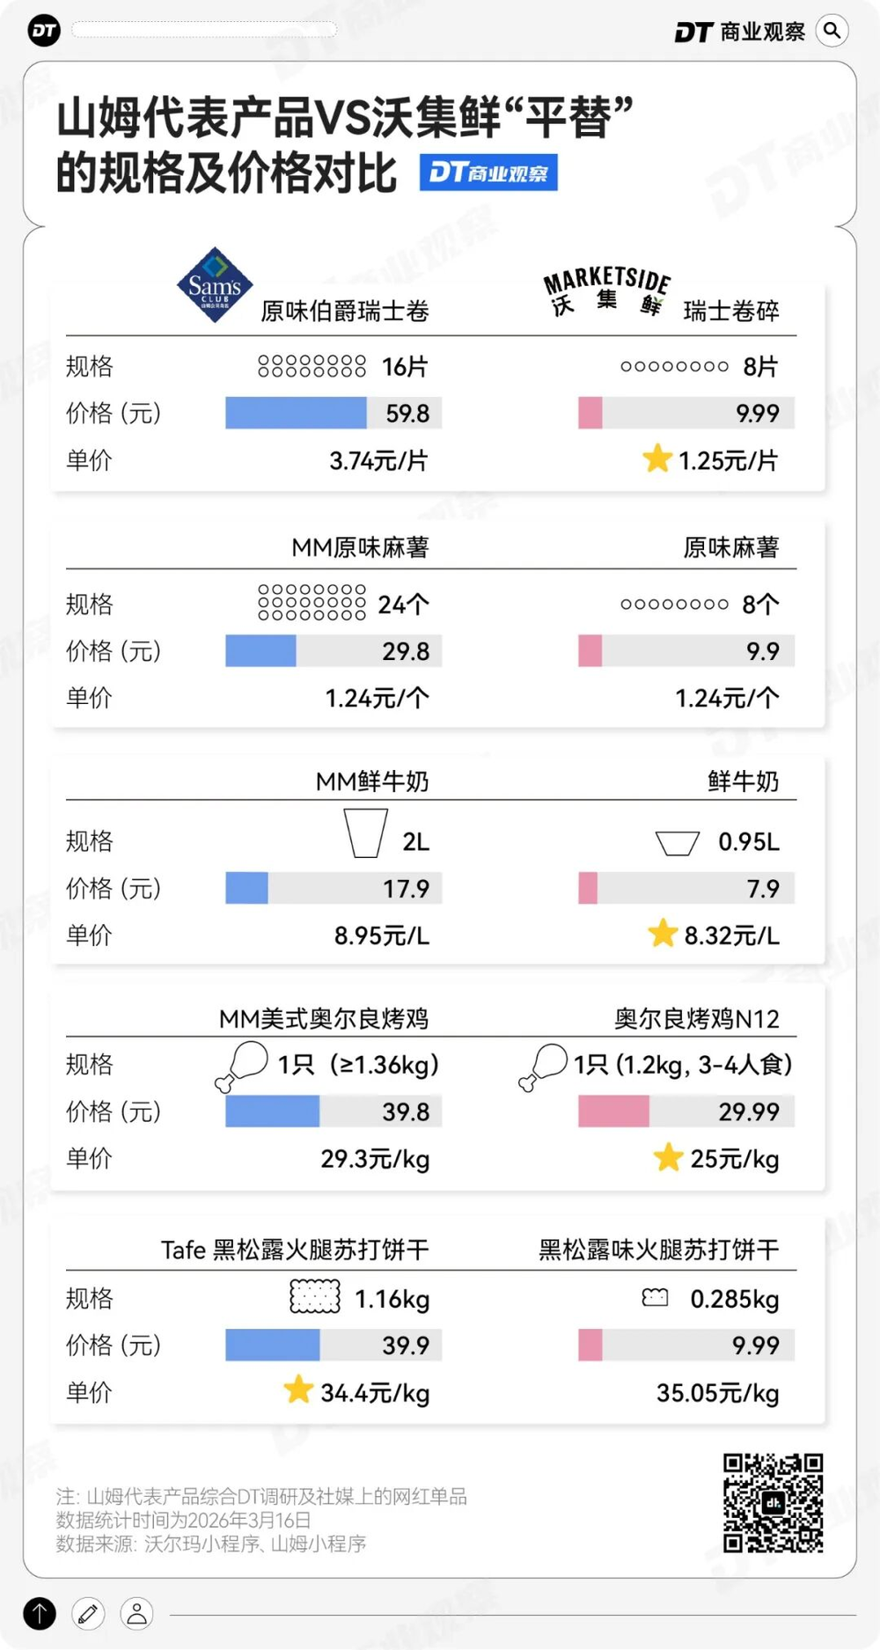The width and height of the screenshot is (880, 1650).
Task: Click the star beside 34.4元/kg
Action: (298, 1390)
